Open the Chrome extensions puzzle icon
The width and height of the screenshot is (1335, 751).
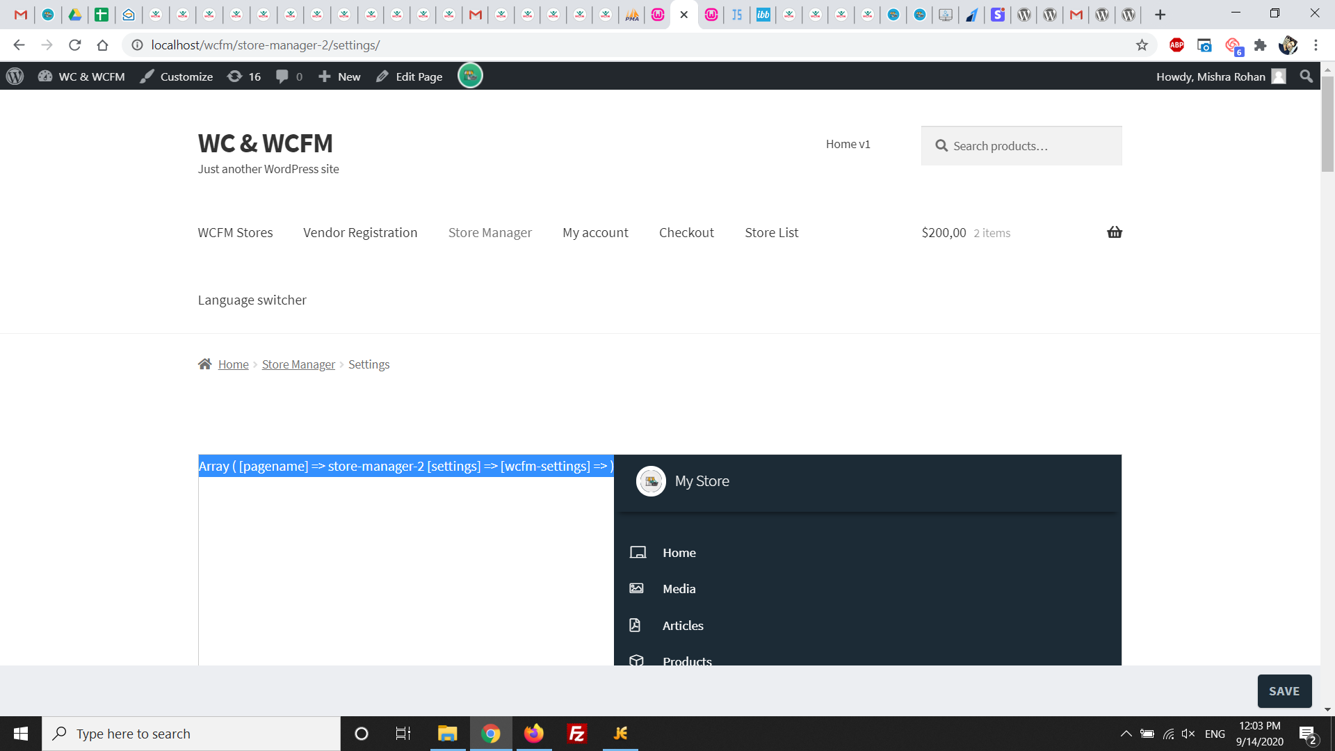tap(1260, 45)
